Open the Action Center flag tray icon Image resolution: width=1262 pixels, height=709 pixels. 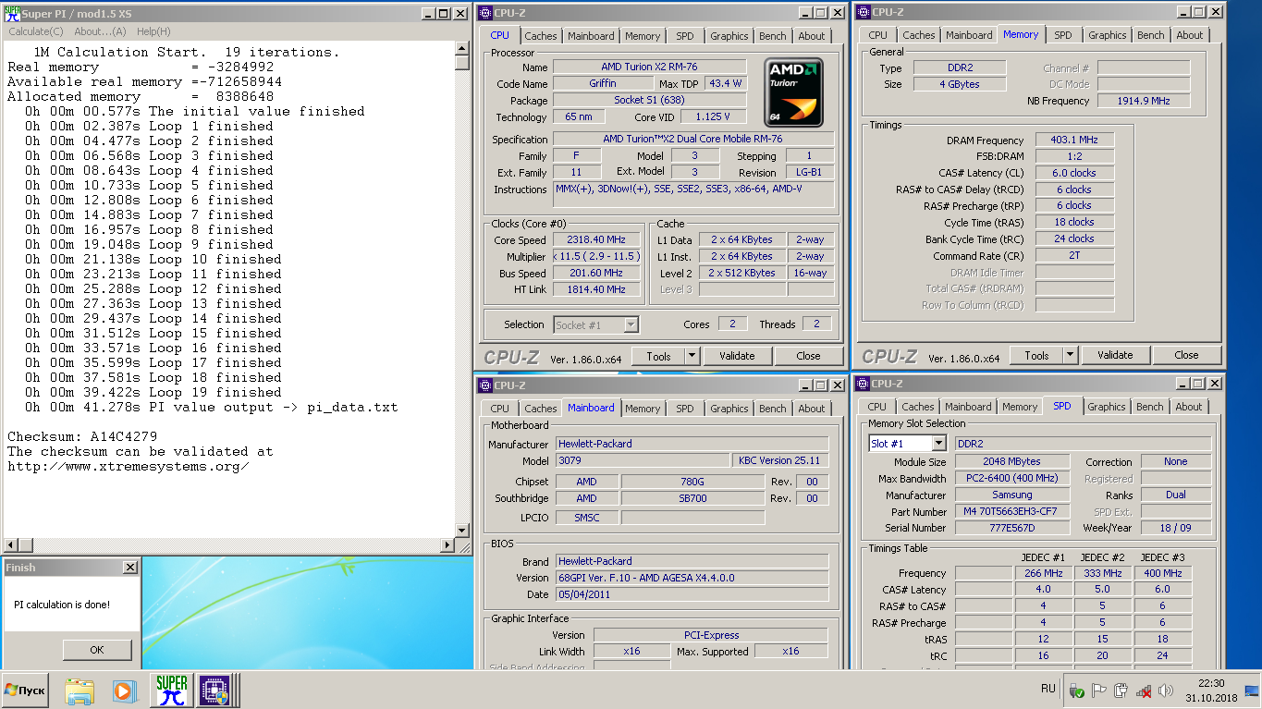coord(1099,691)
